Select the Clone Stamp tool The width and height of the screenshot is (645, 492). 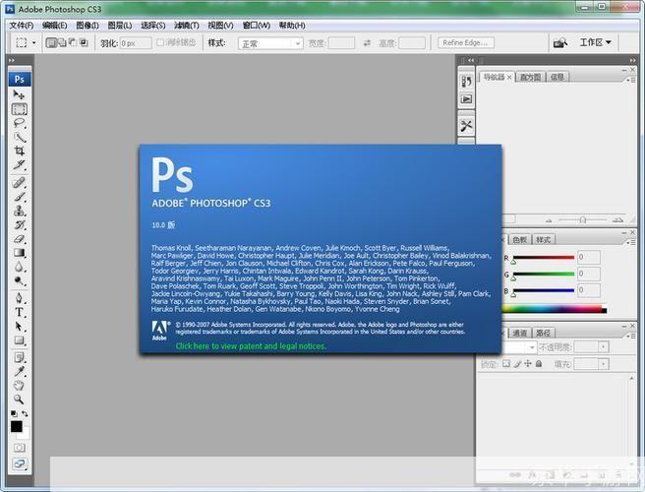[19, 211]
